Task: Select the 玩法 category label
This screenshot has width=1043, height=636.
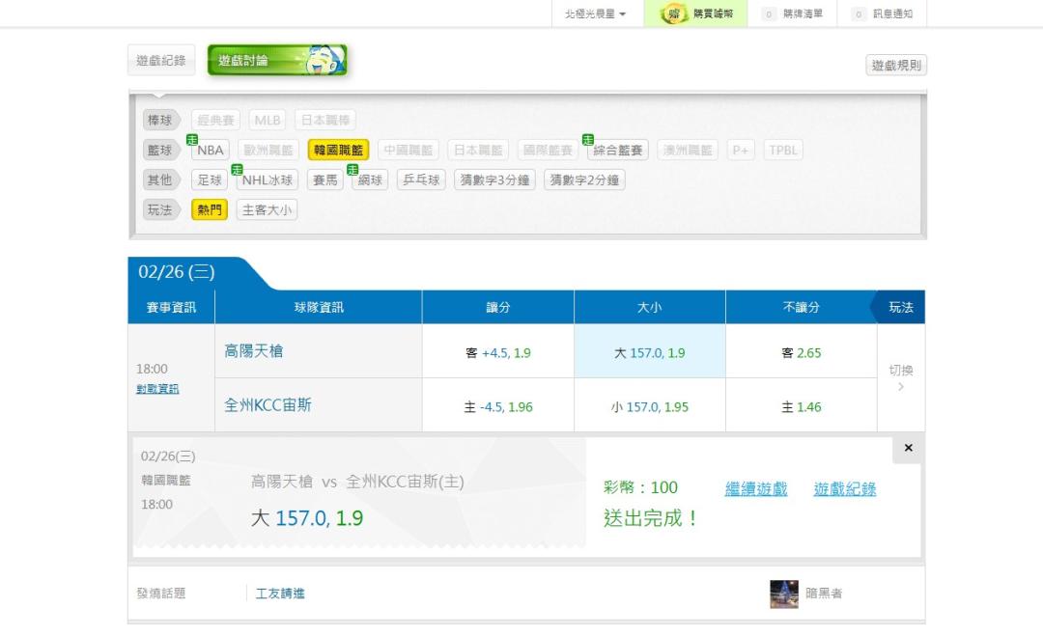Action: (x=160, y=210)
